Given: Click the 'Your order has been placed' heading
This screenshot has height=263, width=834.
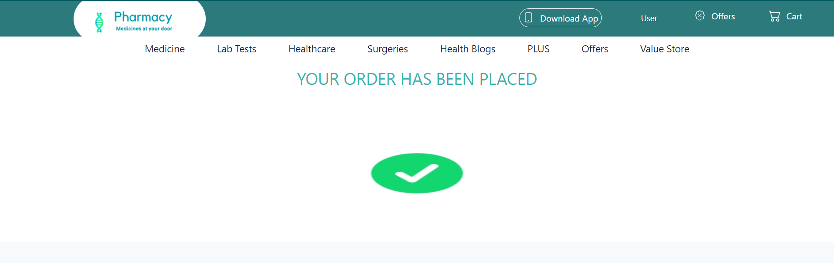Looking at the screenshot, I should (x=417, y=79).
